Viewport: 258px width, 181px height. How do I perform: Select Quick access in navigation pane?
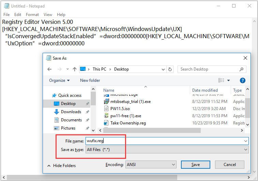coord(70,95)
